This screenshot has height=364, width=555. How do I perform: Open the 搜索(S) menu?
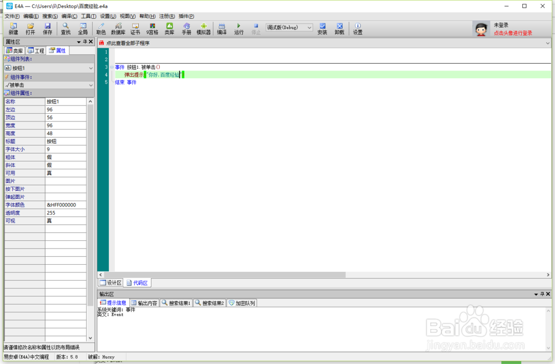point(50,16)
